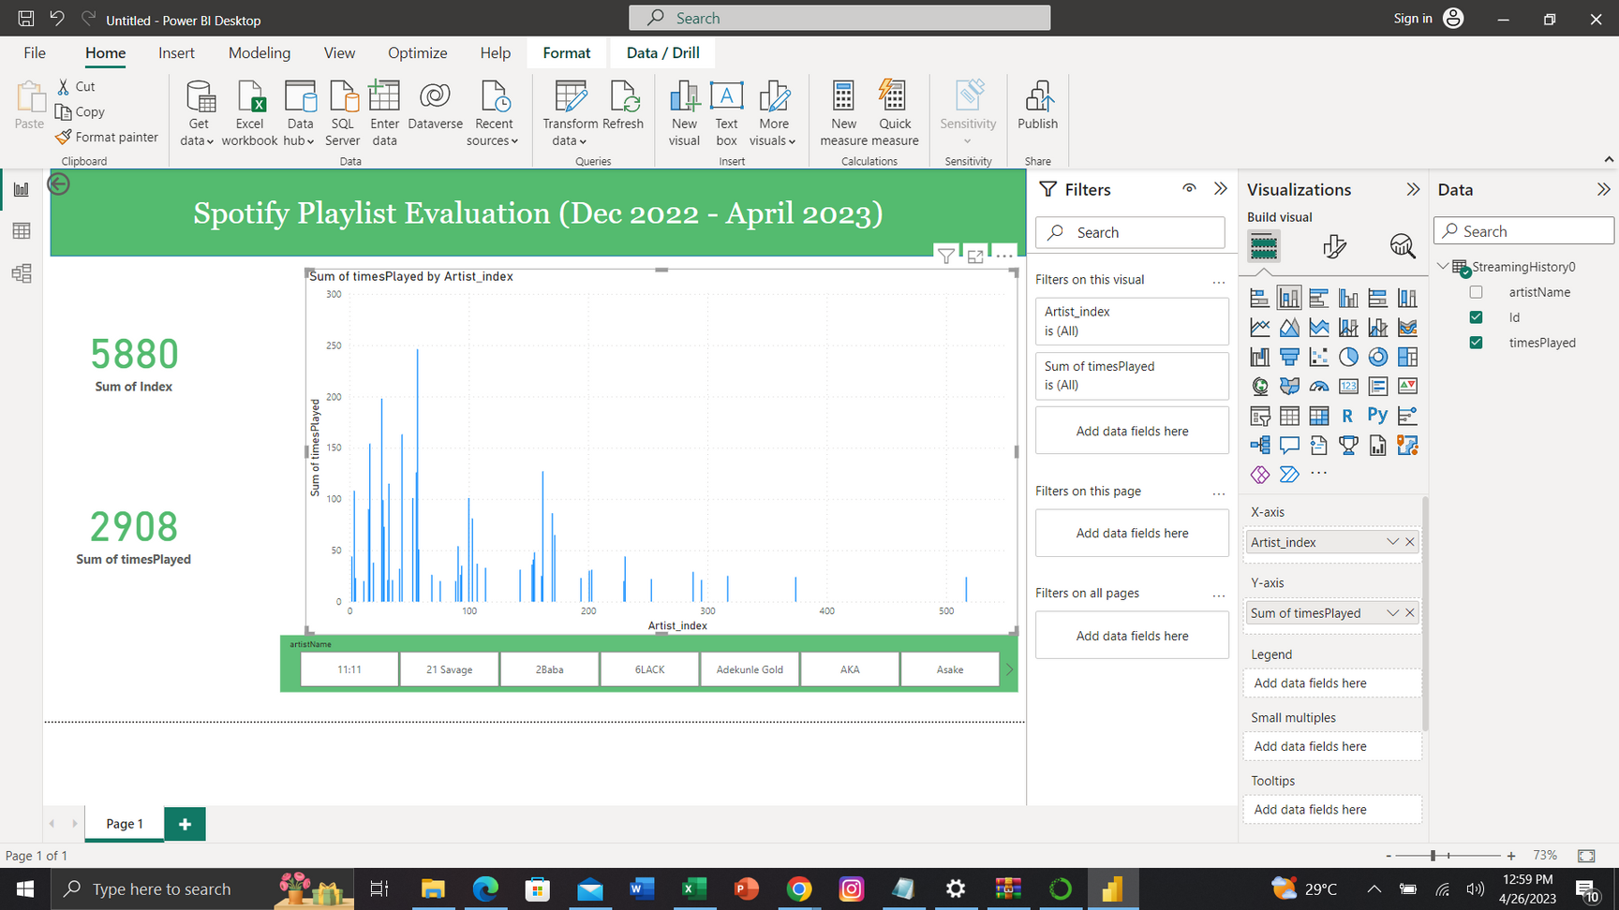The height and width of the screenshot is (910, 1619).
Task: Pick the slicer visual icon
Action: [1260, 416]
